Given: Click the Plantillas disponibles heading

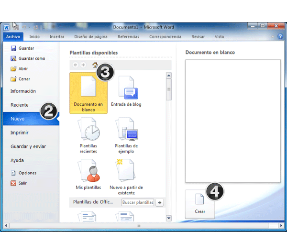Looking at the screenshot, I should pyautogui.click(x=94, y=53).
